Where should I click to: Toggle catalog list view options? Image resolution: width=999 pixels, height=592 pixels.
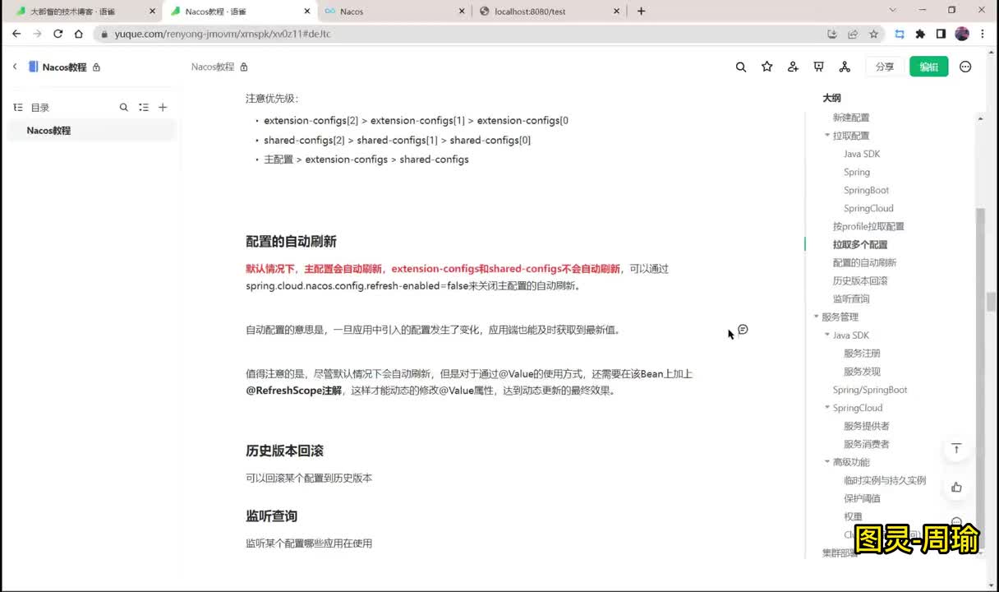(144, 107)
